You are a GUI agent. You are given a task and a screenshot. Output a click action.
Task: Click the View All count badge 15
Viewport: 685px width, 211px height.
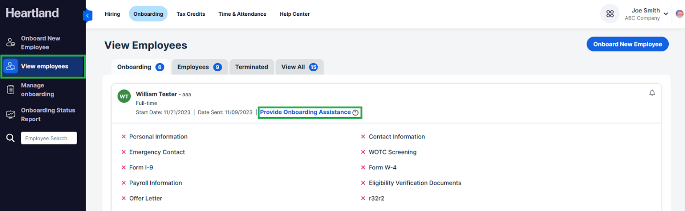(313, 67)
